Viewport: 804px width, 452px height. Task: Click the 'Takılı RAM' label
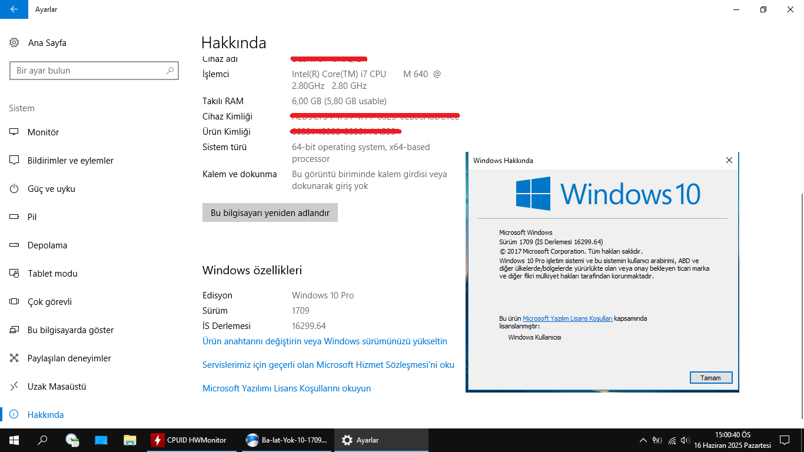click(x=223, y=101)
